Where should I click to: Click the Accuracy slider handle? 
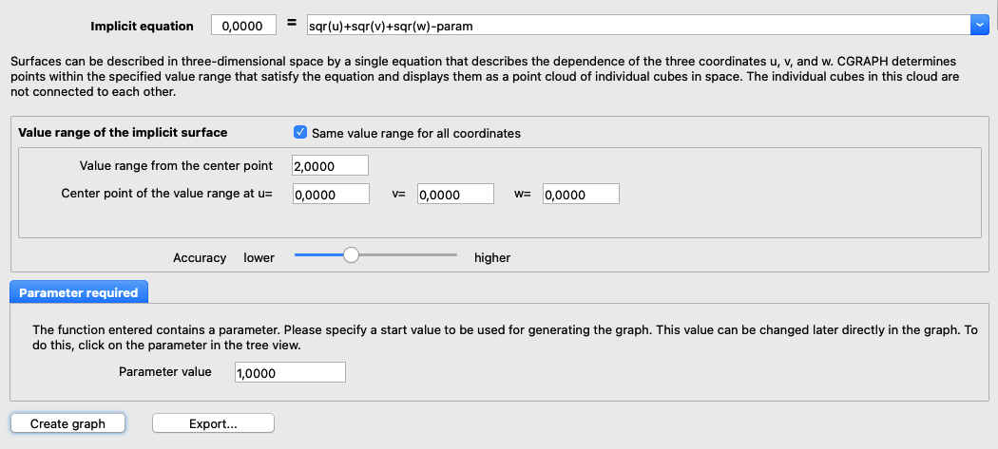(x=351, y=254)
